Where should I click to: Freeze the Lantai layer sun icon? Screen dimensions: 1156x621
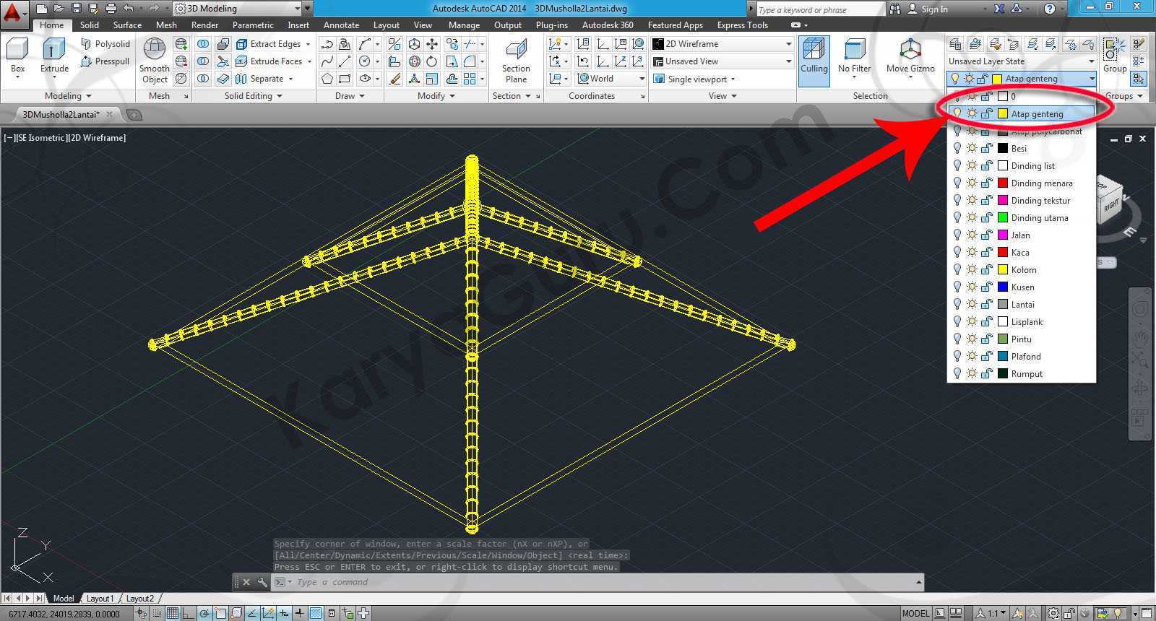coord(972,304)
